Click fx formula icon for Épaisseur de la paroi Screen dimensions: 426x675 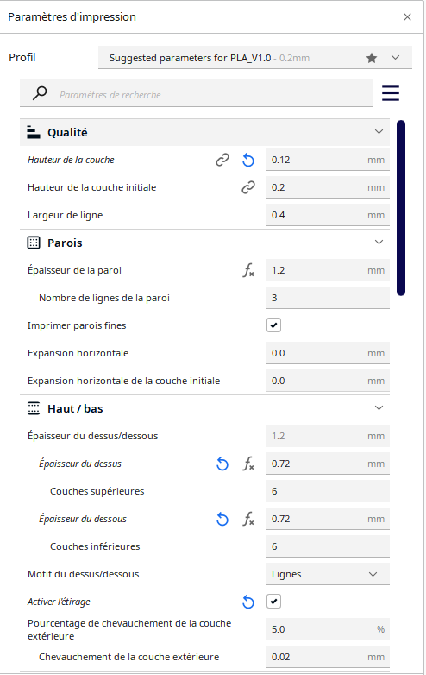tap(248, 270)
